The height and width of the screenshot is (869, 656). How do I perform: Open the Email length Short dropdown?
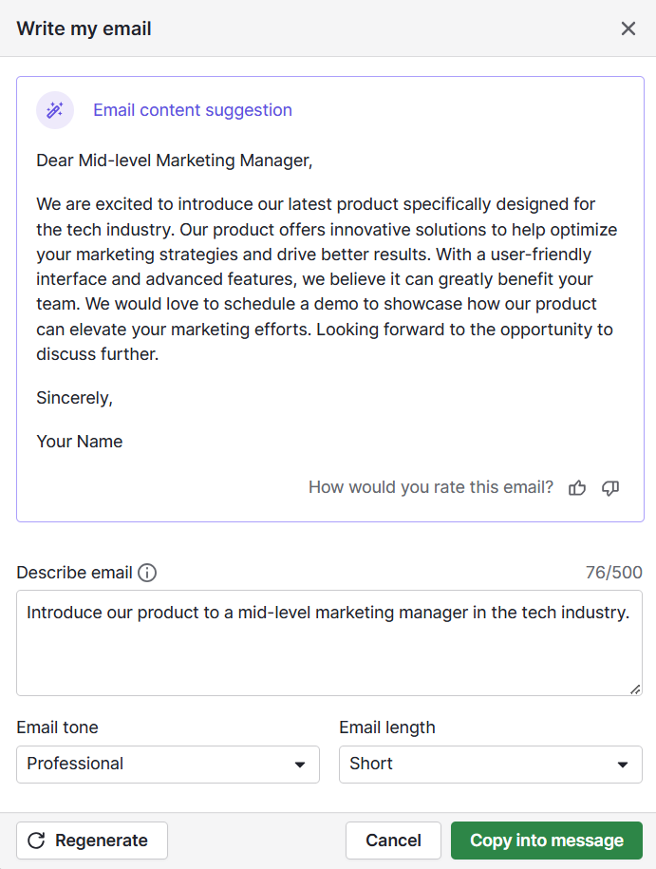coord(490,764)
